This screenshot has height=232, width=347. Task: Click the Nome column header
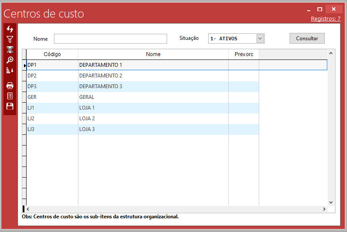[153, 54]
